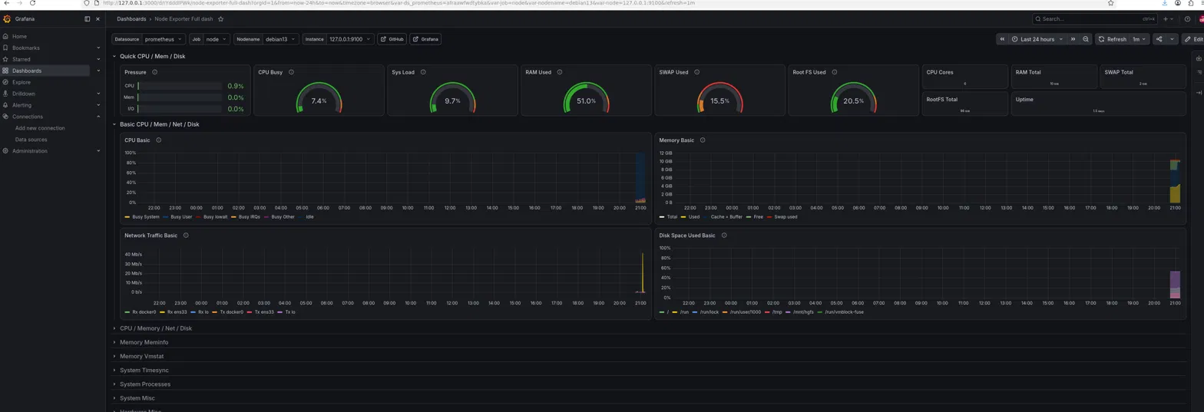Open the Last 24 hours time picker

[1037, 39]
